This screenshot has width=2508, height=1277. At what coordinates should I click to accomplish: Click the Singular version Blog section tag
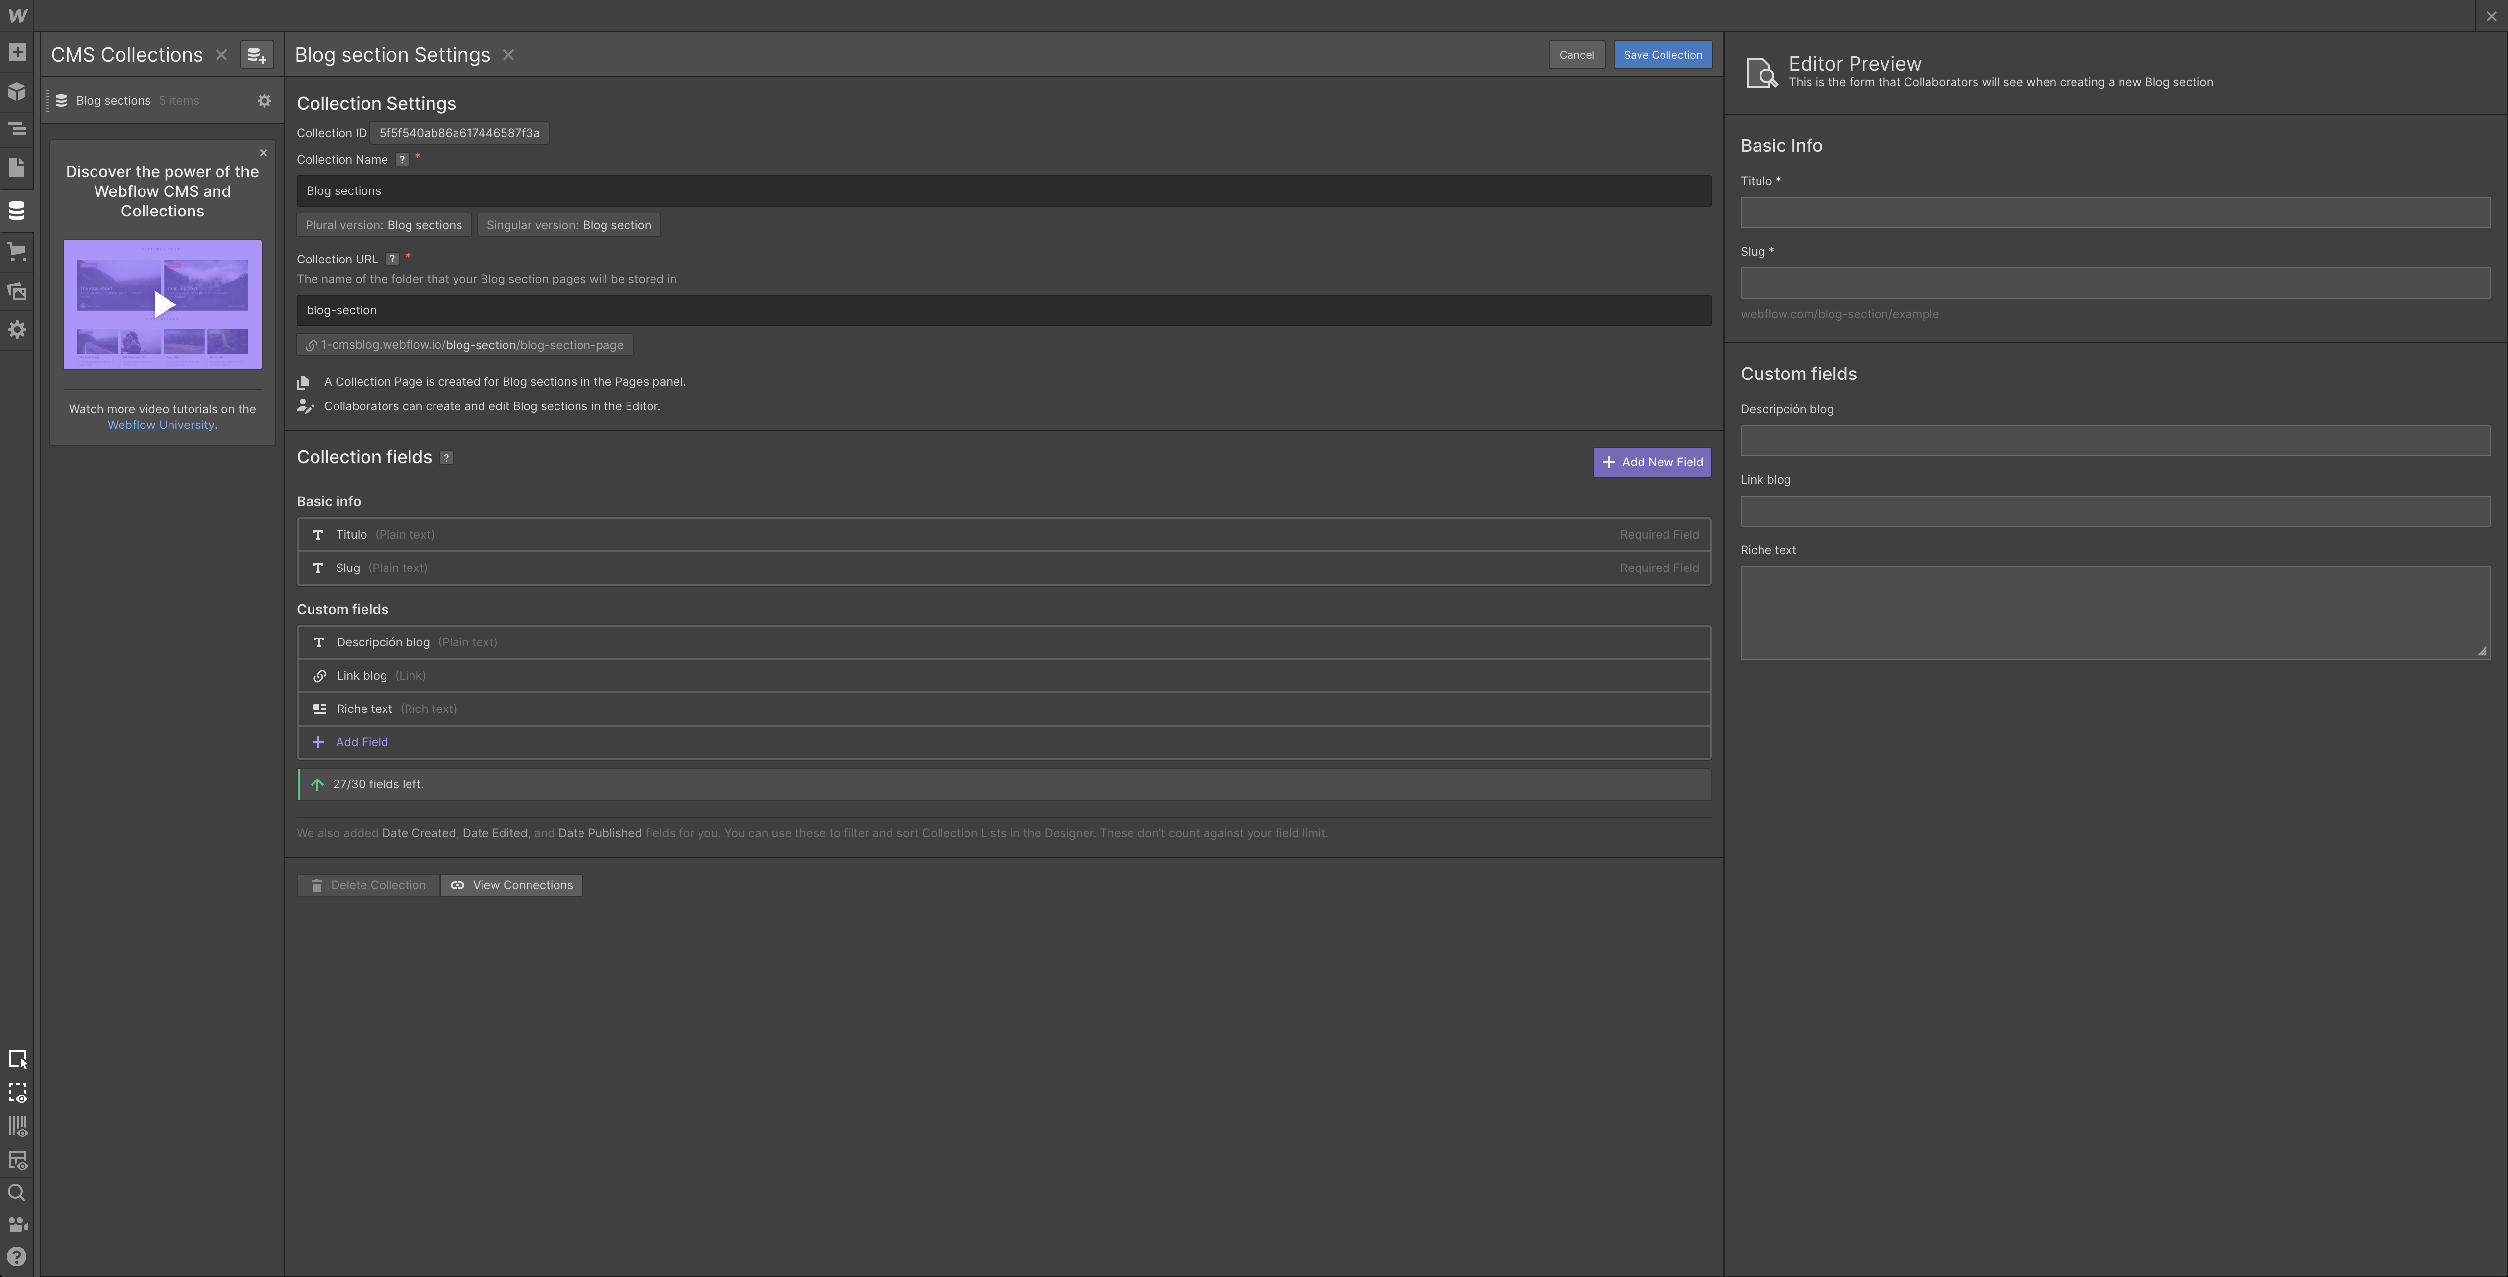[569, 226]
